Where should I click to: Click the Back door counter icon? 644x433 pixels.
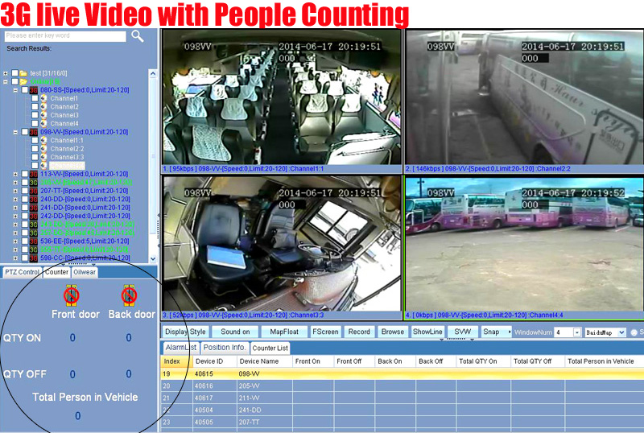[x=129, y=295]
